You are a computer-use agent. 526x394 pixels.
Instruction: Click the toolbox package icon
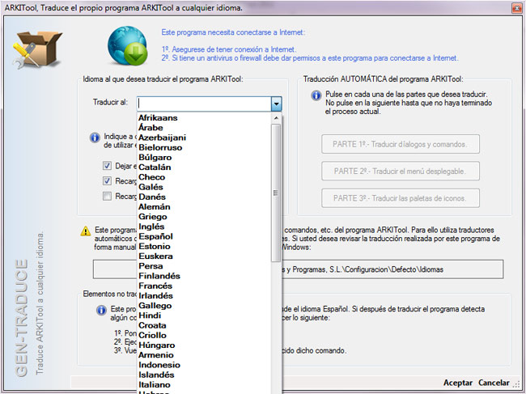[37, 49]
